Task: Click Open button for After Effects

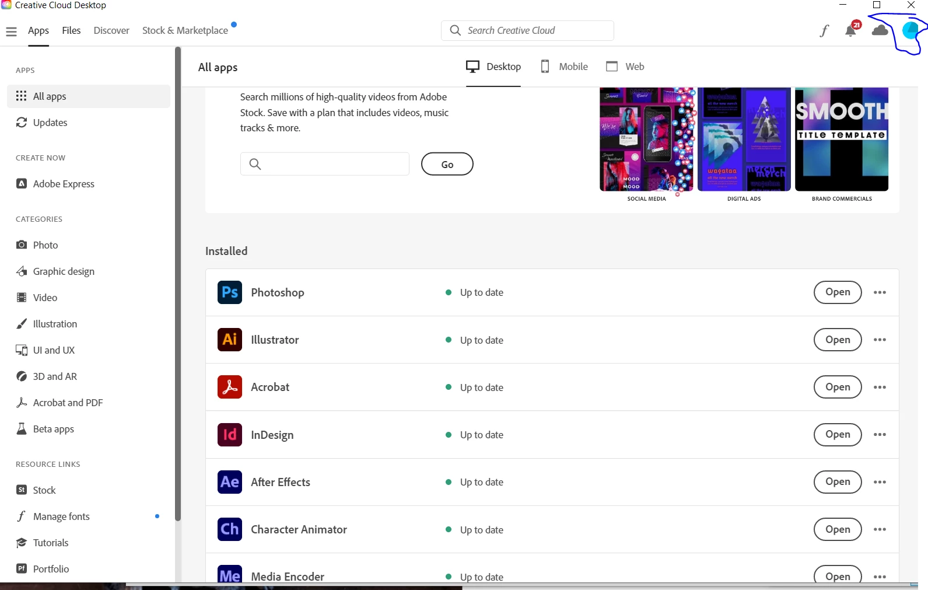Action: (838, 482)
